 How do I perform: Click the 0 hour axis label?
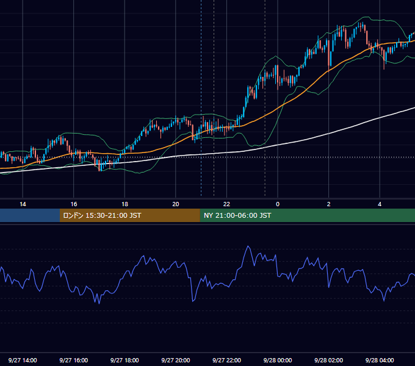coord(278,204)
